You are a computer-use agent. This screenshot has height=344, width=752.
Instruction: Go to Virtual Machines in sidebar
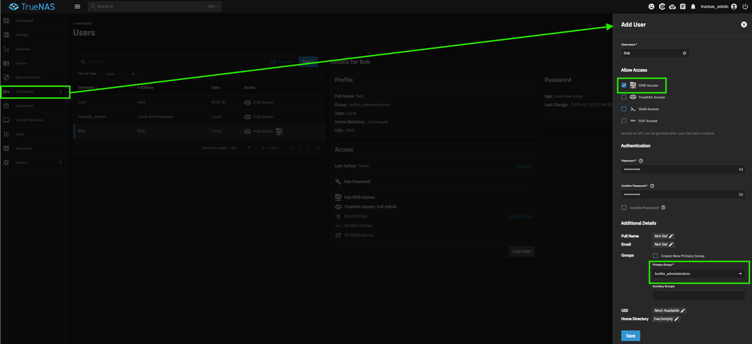(29, 120)
